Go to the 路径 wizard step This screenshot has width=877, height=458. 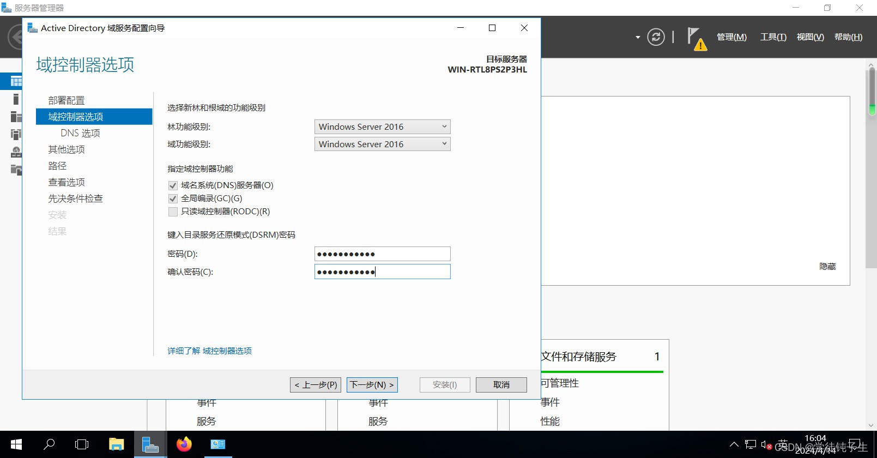(x=57, y=166)
